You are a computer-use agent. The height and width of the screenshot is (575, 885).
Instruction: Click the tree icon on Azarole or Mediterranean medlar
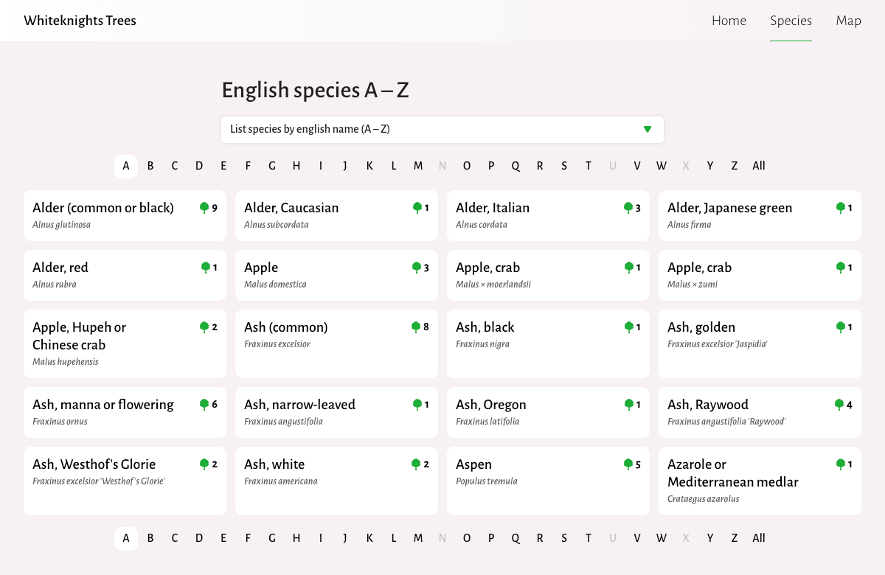tap(841, 464)
